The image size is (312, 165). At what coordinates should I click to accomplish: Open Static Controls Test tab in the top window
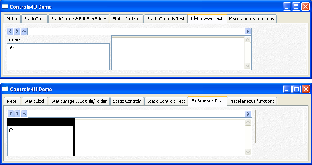click(166, 19)
